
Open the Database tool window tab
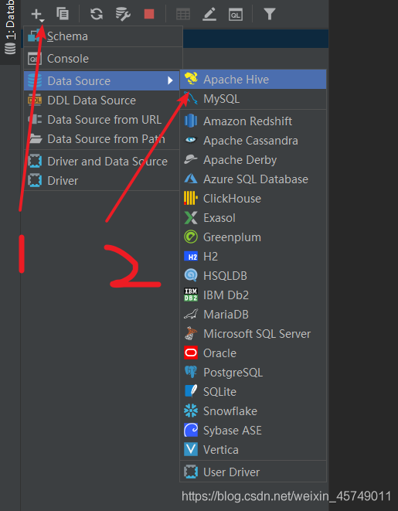point(10,28)
